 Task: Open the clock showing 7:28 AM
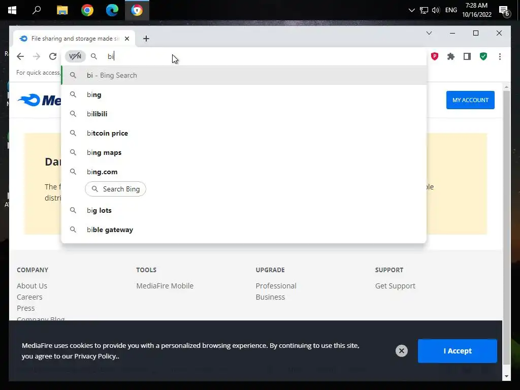[476, 10]
